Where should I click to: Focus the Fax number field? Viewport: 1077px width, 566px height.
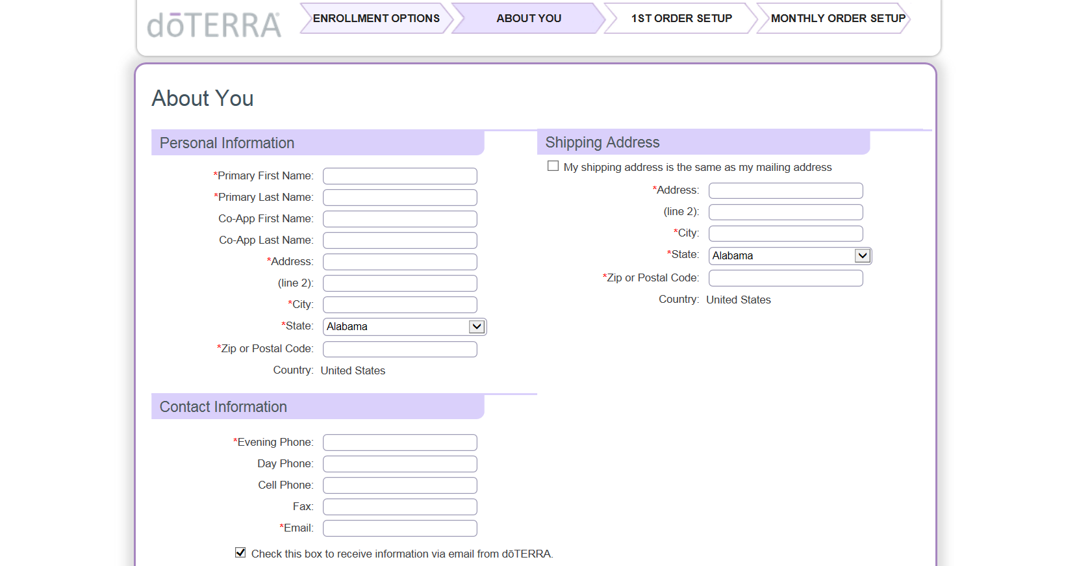tap(399, 507)
